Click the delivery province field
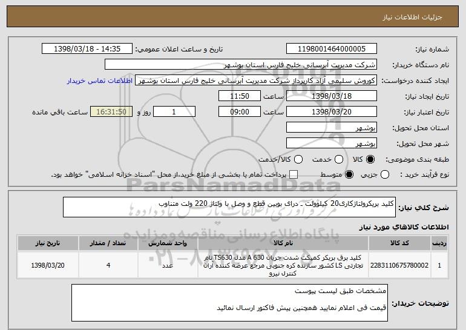This screenshot has width=466, height=330. pyautogui.click(x=332, y=128)
